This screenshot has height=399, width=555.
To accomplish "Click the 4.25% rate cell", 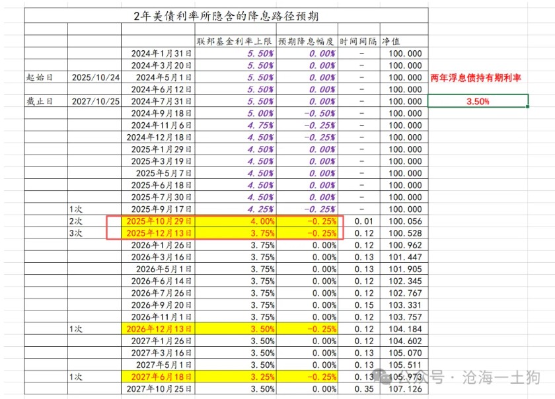I will click(x=235, y=209).
